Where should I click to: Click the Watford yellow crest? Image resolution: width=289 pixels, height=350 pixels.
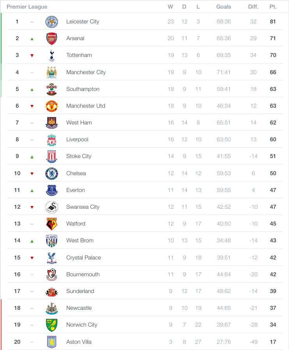(51, 224)
